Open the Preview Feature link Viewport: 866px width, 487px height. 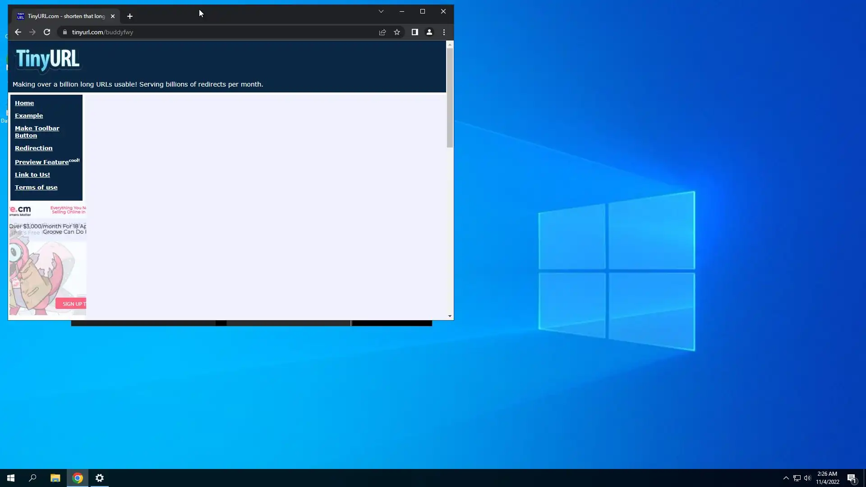pos(41,162)
